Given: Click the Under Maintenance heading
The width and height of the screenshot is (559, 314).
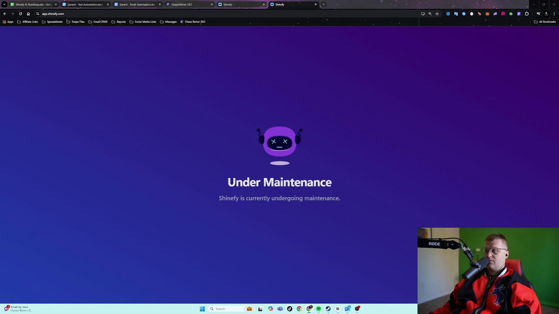Looking at the screenshot, I should point(279,182).
